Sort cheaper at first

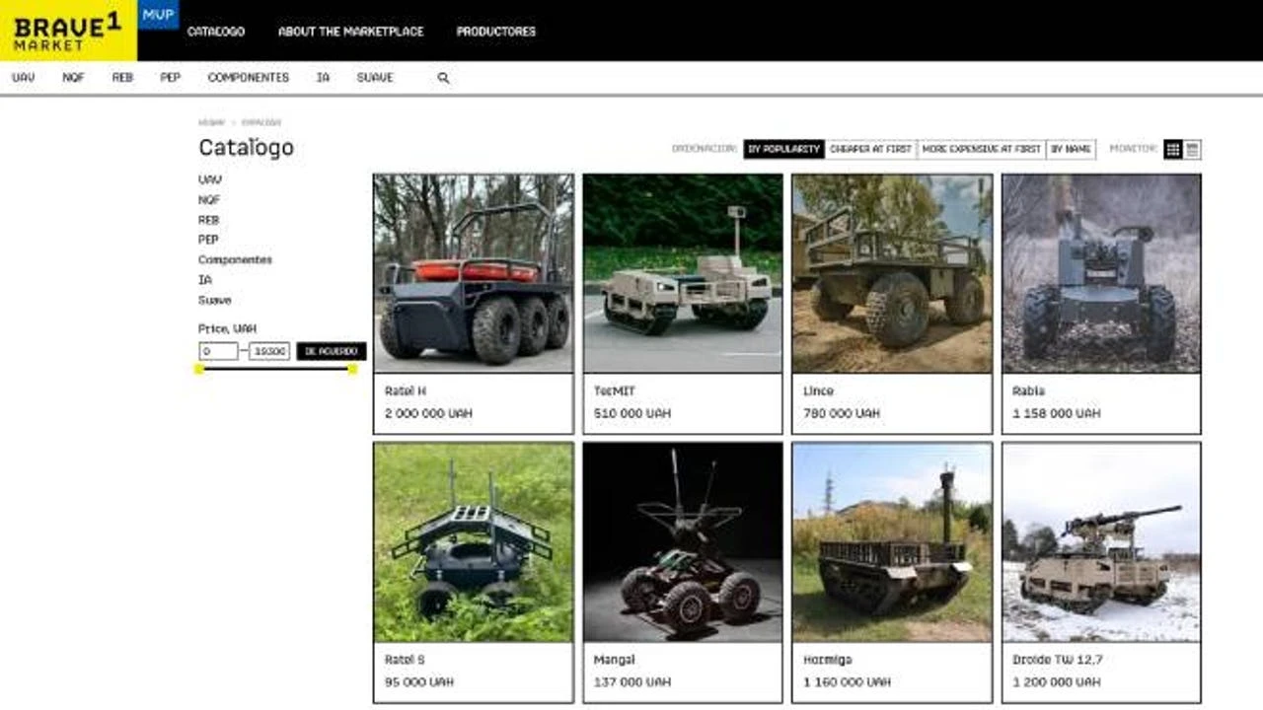coord(871,149)
